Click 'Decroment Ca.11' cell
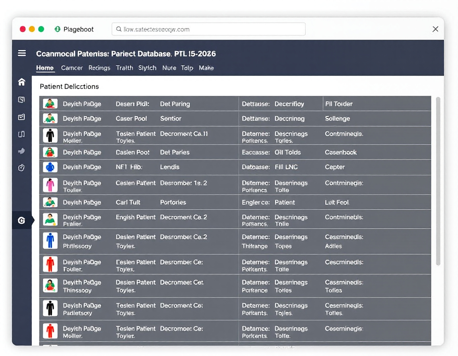This screenshot has height=356, width=458. [184, 133]
